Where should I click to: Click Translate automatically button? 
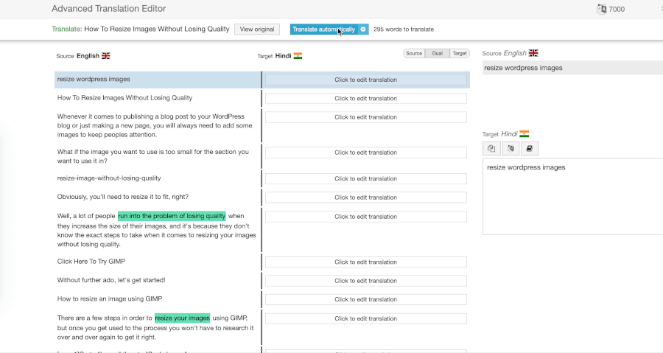pyautogui.click(x=324, y=29)
